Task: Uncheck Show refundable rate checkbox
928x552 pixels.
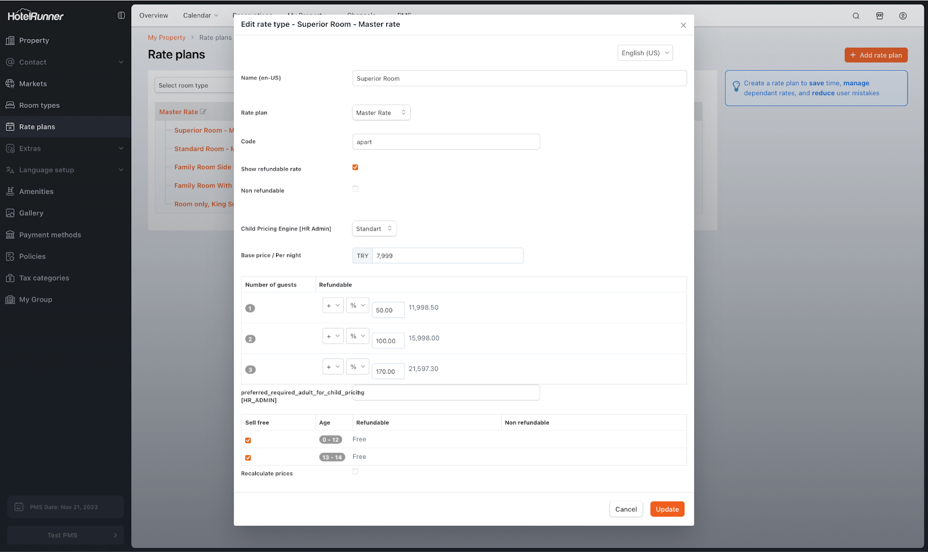Action: coord(355,168)
